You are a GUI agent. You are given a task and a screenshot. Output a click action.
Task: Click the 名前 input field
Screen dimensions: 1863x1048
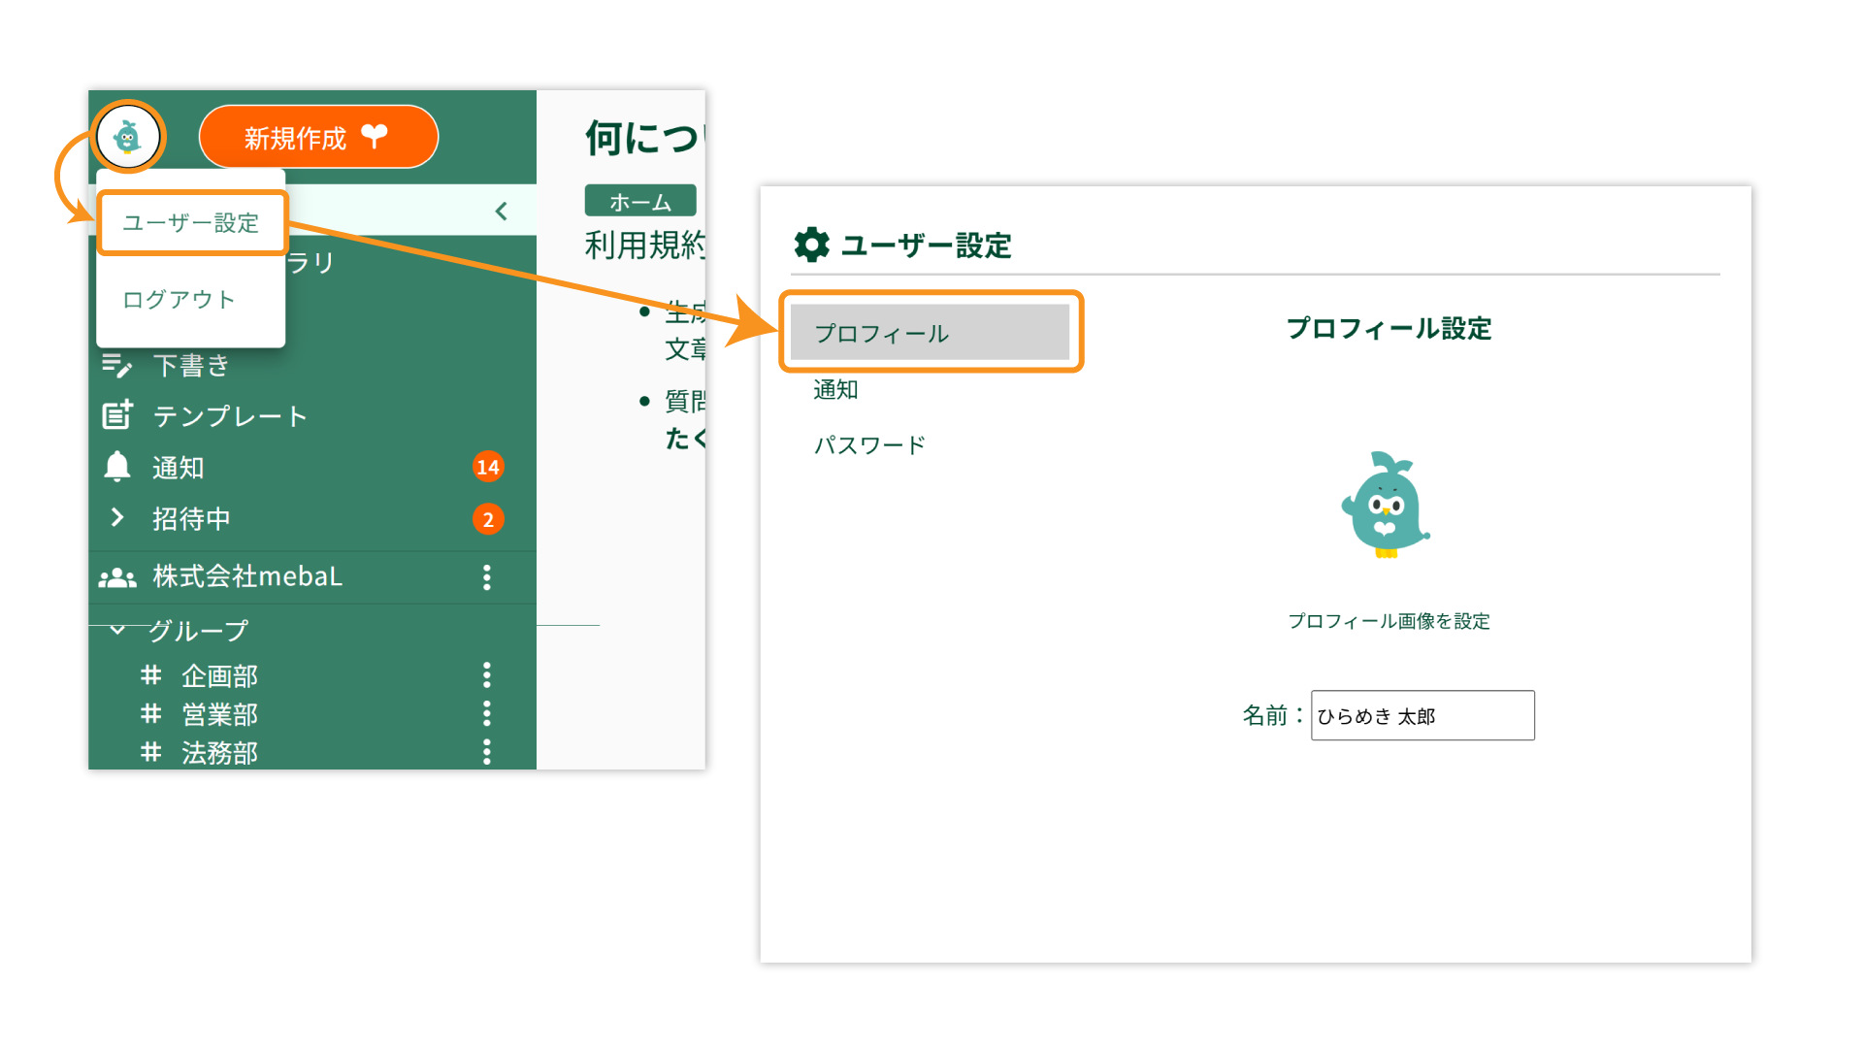point(1422,716)
